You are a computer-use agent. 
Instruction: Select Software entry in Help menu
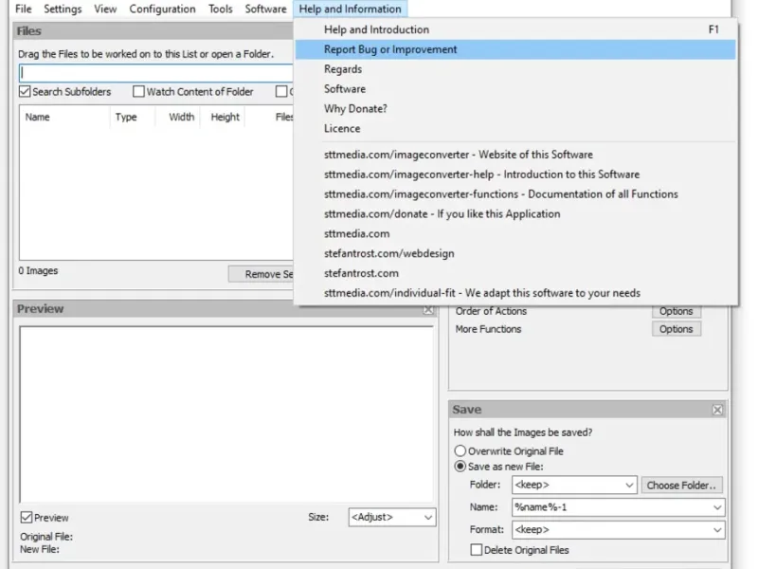tap(515, 89)
